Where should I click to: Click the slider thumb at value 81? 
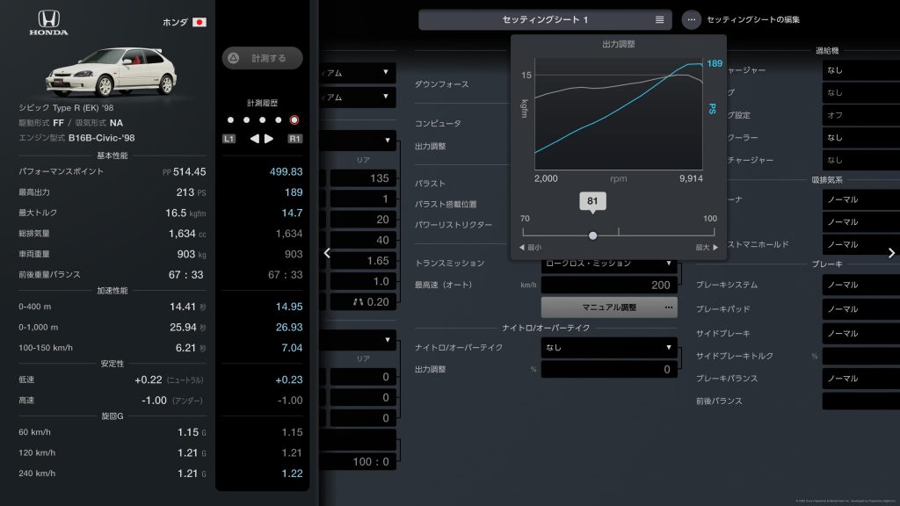593,235
